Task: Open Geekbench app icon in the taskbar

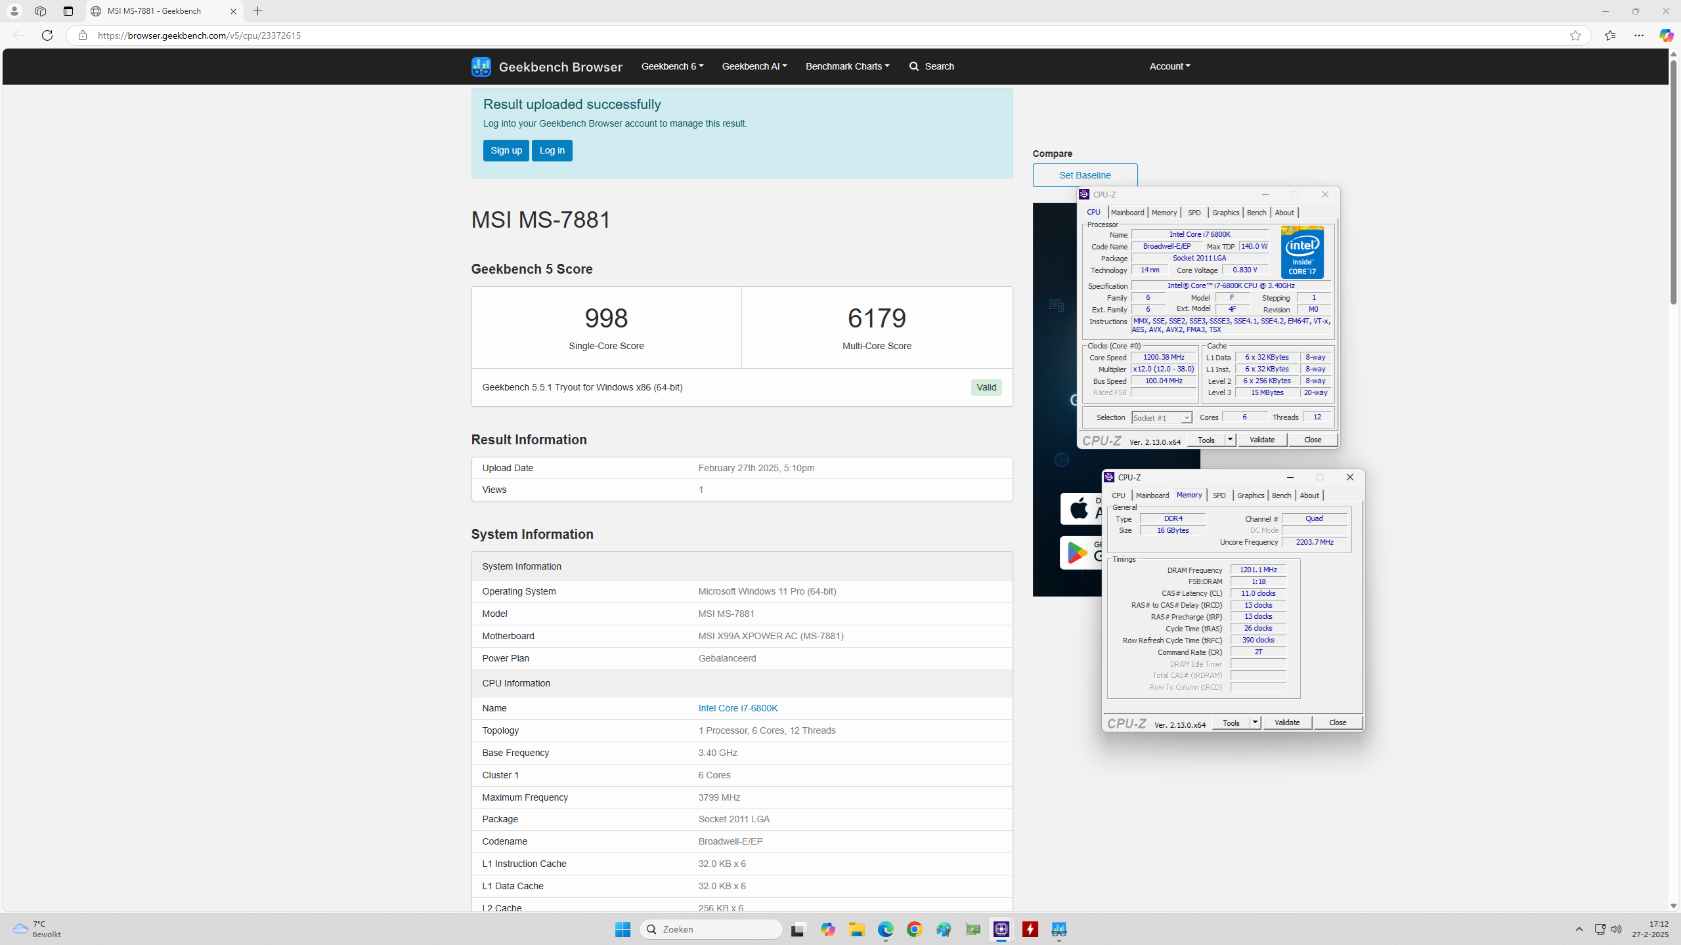Action: tap(1059, 929)
